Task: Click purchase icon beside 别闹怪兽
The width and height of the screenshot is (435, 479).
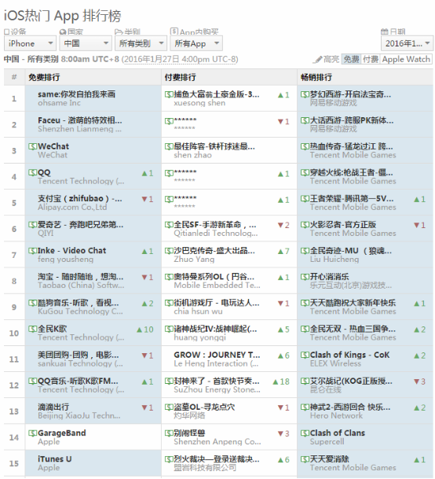Action: [x=169, y=433]
